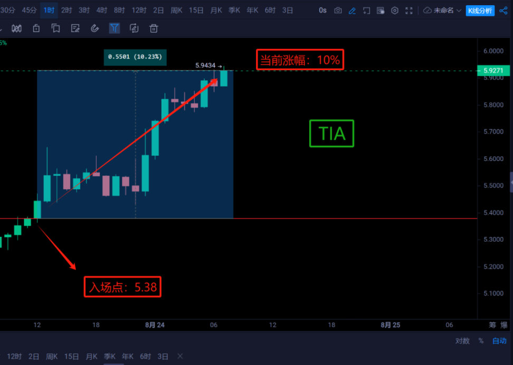The width and height of the screenshot is (513, 365).
Task: Open chart settings with the gear icon
Action: (x=395, y=10)
